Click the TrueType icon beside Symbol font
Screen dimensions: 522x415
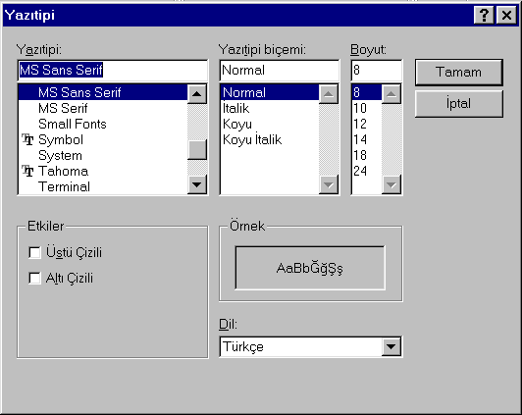click(27, 139)
